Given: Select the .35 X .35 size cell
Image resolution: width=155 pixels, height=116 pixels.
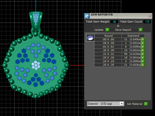Looking at the screenshot, I should (108, 65).
